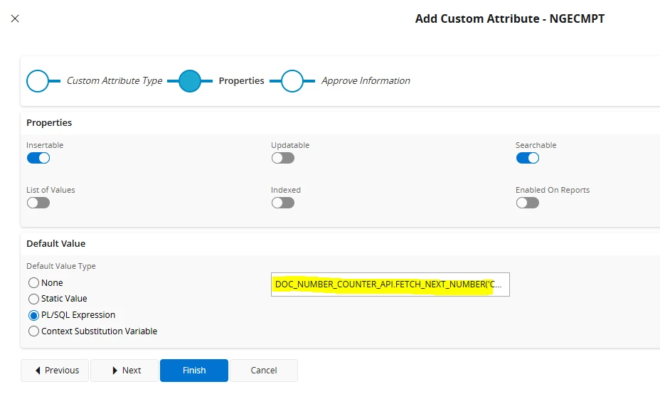Screen dimensions: 660x399
Task: Cancel the custom attribute wizard
Action: click(264, 371)
